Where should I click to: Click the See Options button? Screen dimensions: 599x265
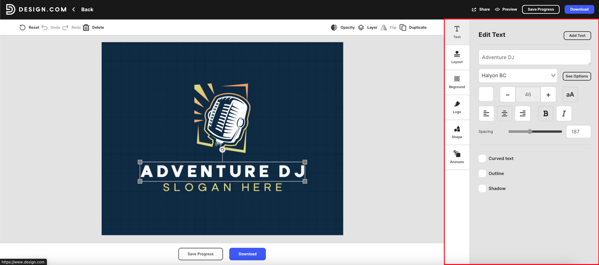tap(577, 76)
